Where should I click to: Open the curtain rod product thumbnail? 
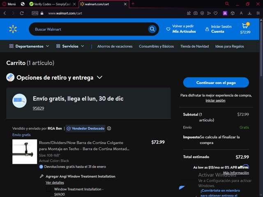tap(25, 151)
